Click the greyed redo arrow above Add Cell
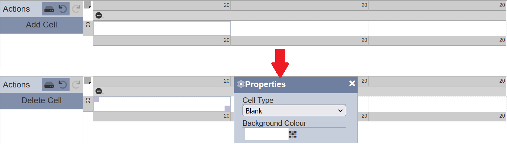Viewport: 507px width, 144px height. [76, 9]
